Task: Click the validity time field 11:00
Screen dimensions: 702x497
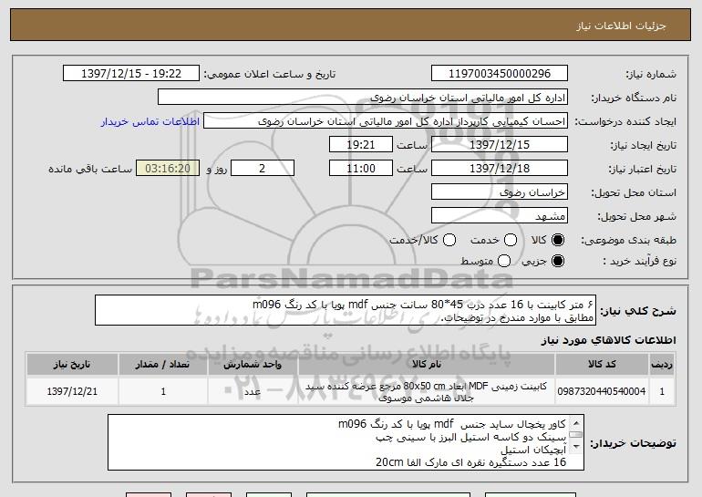Action: tap(361, 169)
